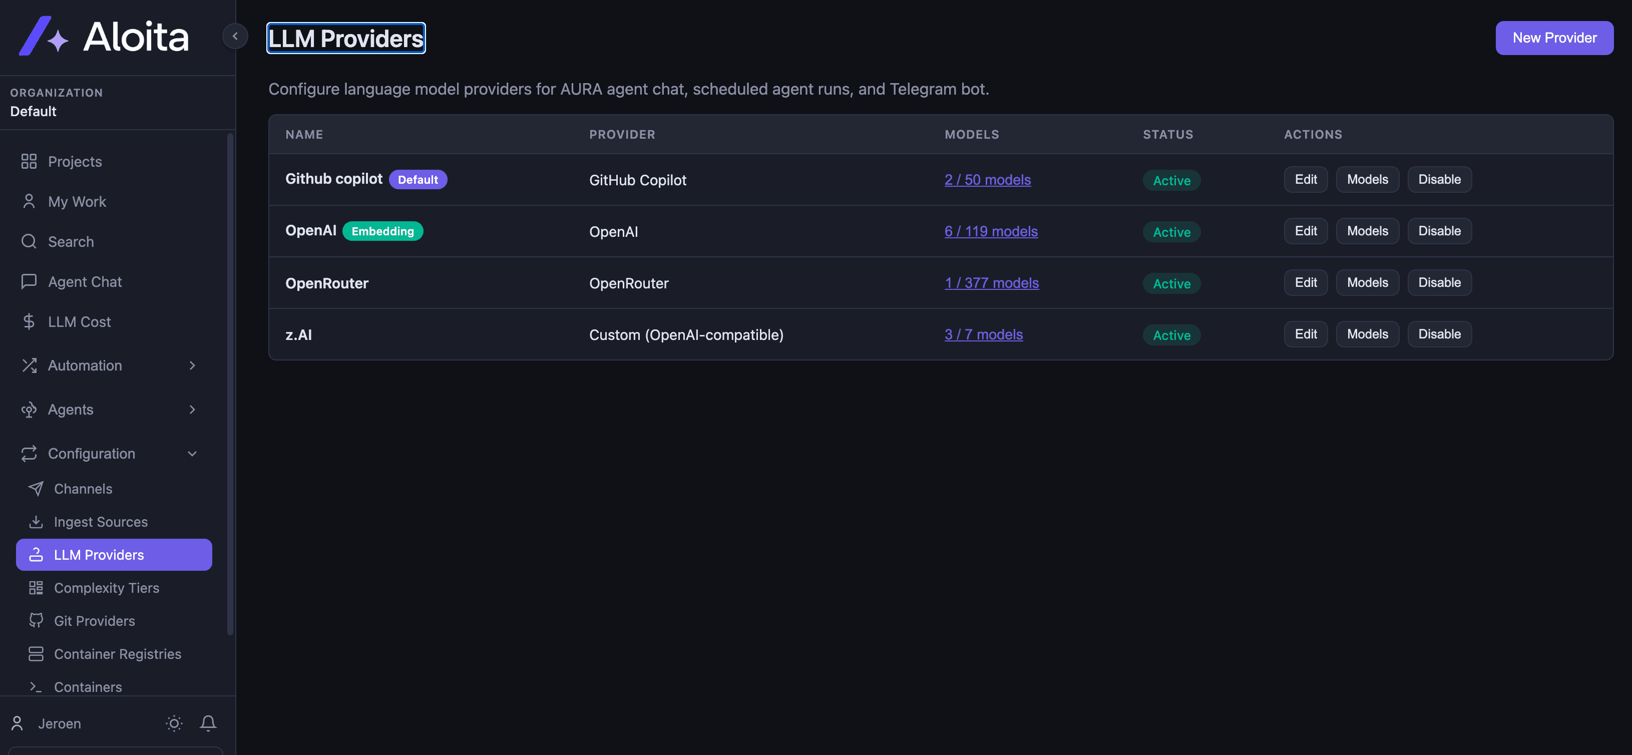Open Container Registries page

tap(114, 654)
